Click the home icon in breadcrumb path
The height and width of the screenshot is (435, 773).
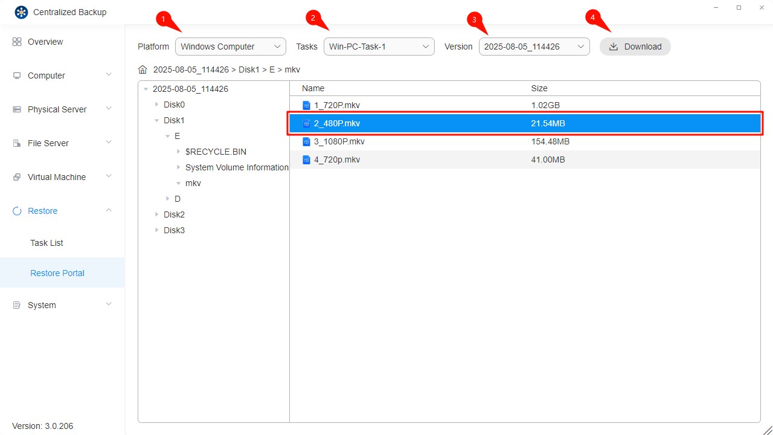pos(143,69)
